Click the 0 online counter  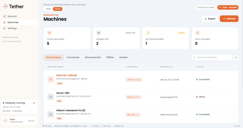[7, 111]
